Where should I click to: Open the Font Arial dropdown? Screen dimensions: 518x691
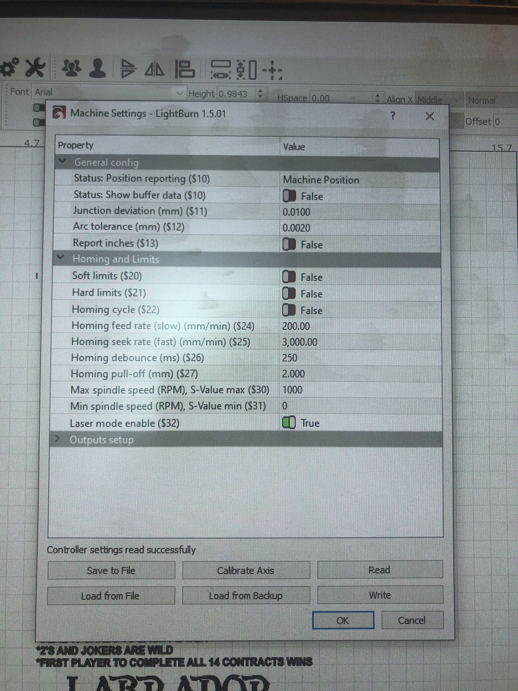pyautogui.click(x=109, y=93)
